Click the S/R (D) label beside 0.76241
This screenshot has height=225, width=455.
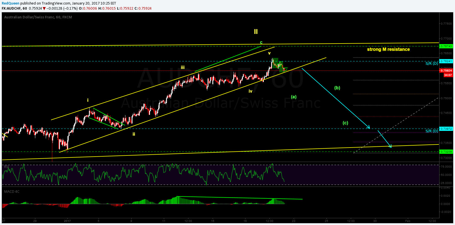point(432,63)
